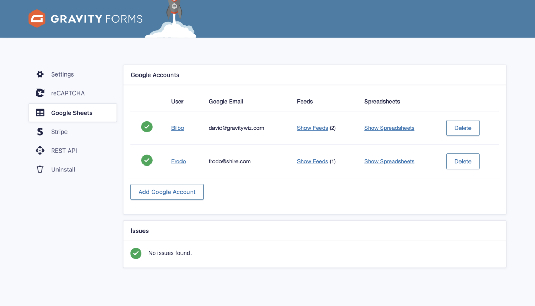This screenshot has height=306, width=535.
Task: Open the Frodo user link
Action: [178, 161]
